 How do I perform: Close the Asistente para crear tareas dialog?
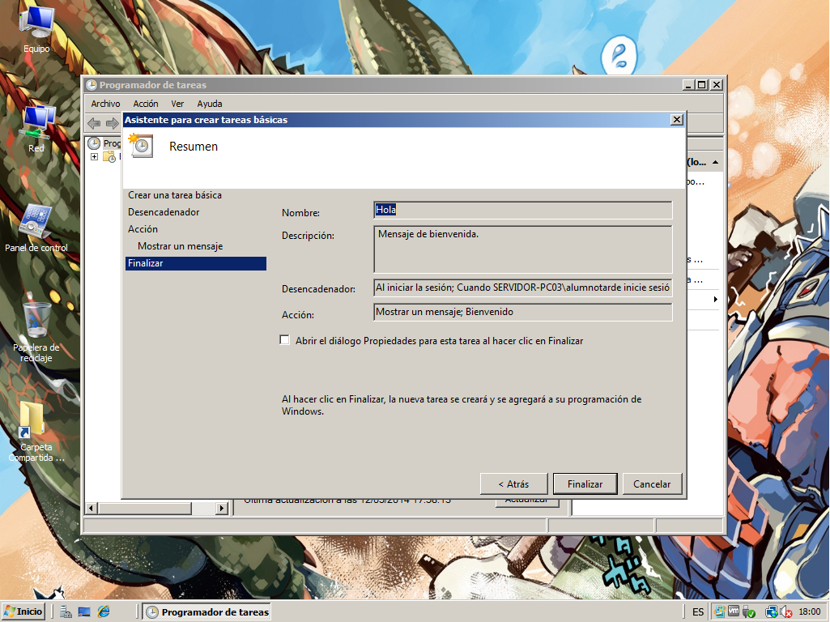(x=676, y=120)
